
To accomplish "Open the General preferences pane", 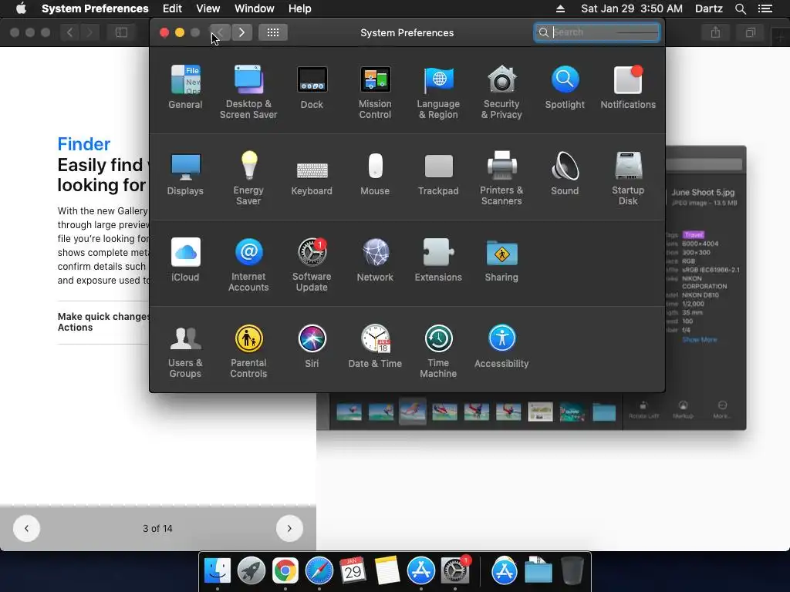I will pos(185,86).
